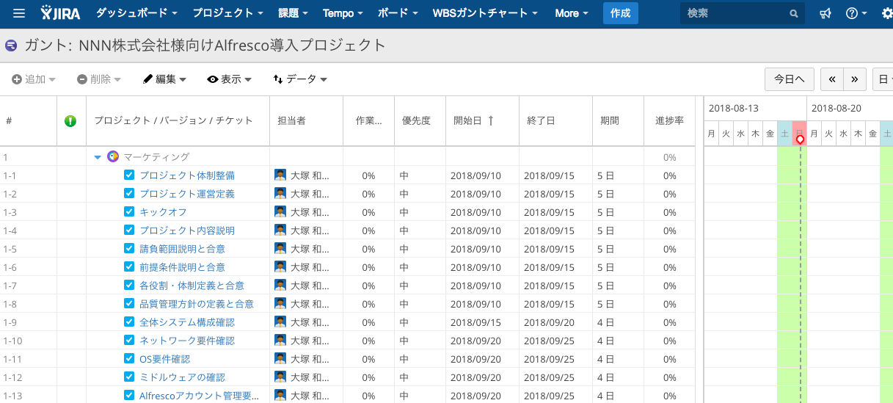Image resolution: width=893 pixels, height=403 pixels.
Task: Open the 表示 dropdown
Action: (230, 79)
